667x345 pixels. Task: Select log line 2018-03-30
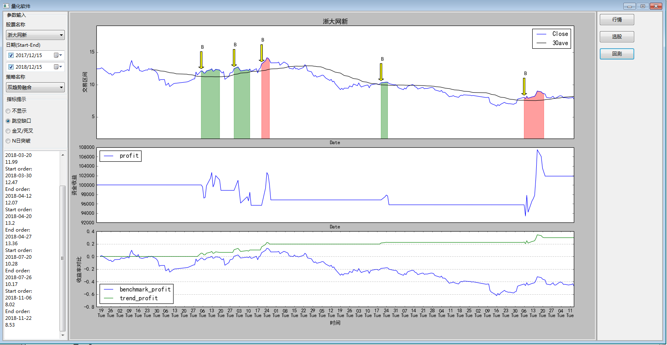[x=18, y=176]
